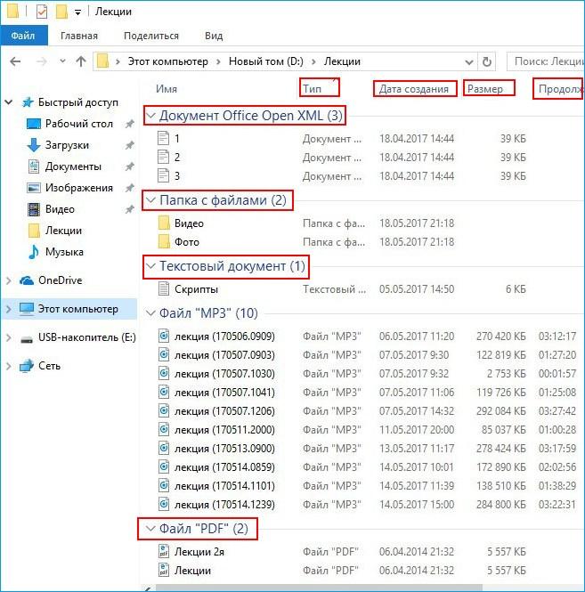Open Изображения pictures icon in sidebar
The width and height of the screenshot is (585, 592).
click(34, 188)
